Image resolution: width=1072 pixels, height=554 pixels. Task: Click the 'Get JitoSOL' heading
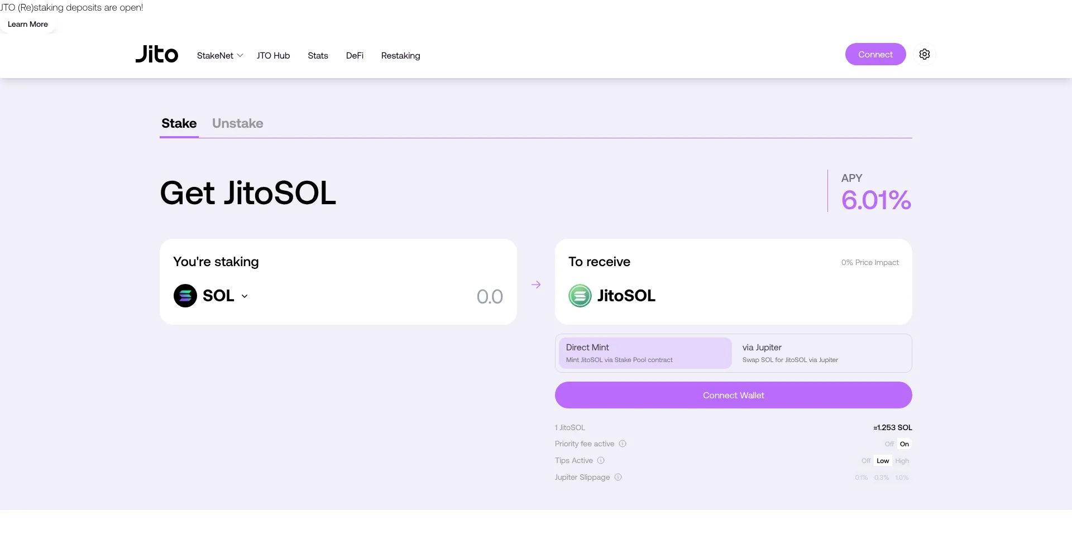click(248, 193)
